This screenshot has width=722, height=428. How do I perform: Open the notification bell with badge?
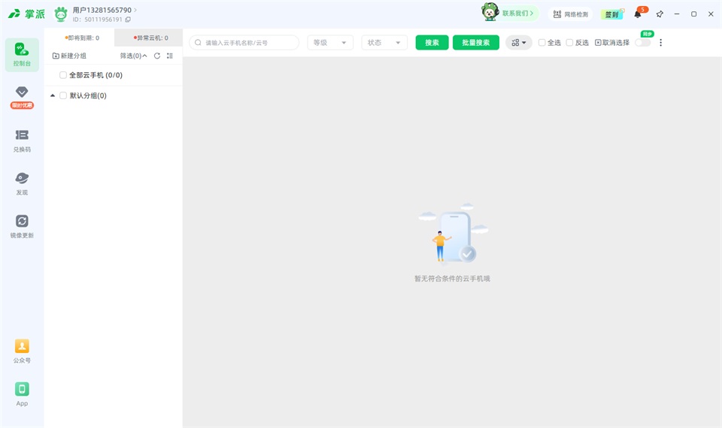point(639,14)
